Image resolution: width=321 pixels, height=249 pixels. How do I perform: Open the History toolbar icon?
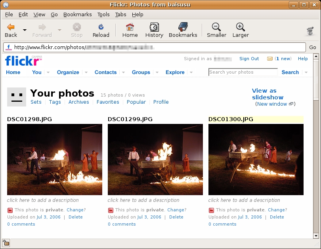[x=154, y=27]
